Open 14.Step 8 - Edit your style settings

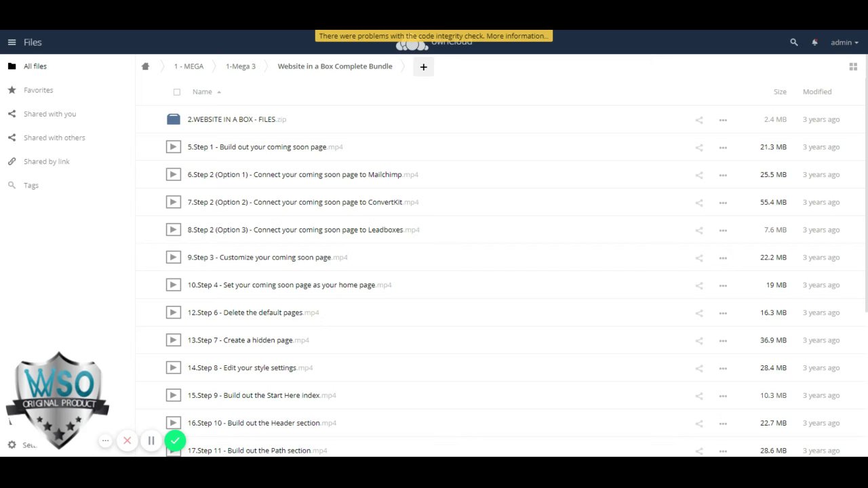click(x=250, y=368)
